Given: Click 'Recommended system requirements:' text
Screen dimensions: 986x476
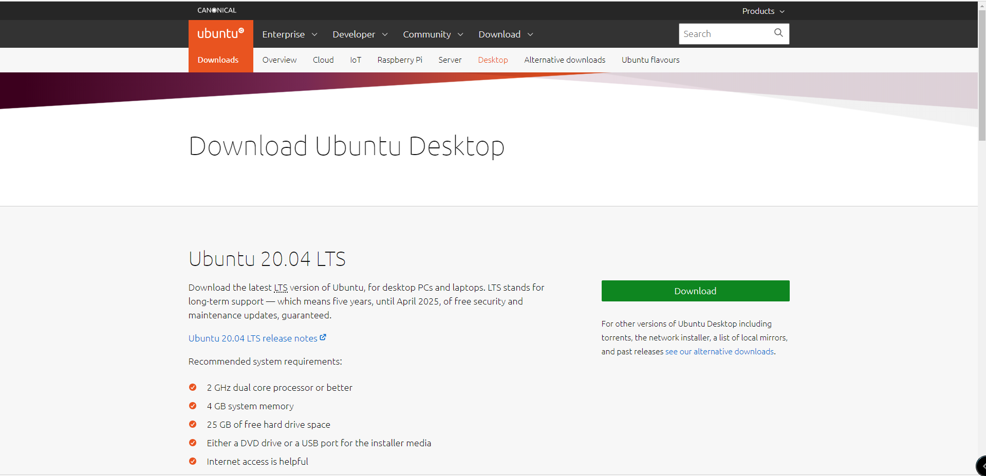Looking at the screenshot, I should pos(265,361).
